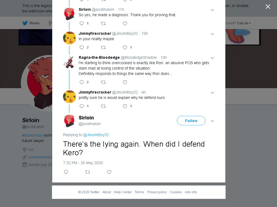Like Ragna-the-Bloodedge's tweet about Ron
Screen dimensions: 277x207
(x=125, y=82)
